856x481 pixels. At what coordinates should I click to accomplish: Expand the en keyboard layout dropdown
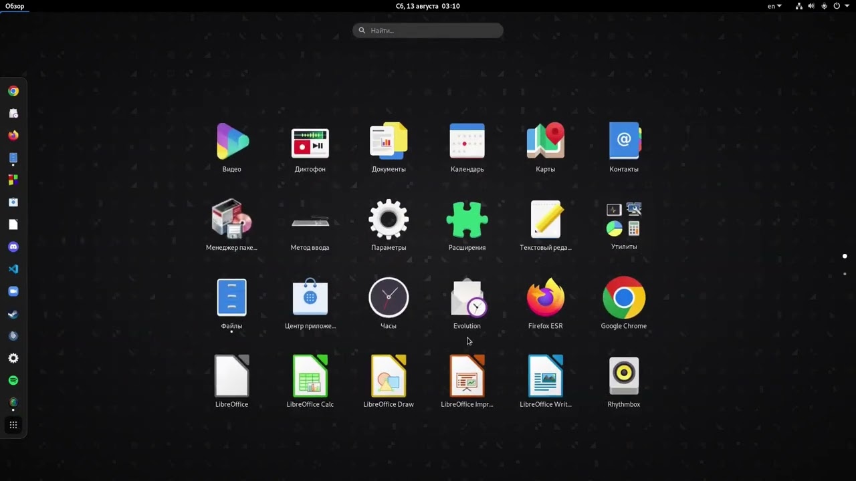pos(774,6)
